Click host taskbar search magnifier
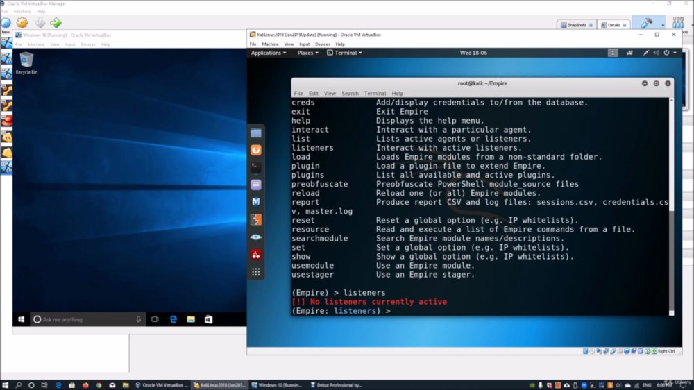The image size is (694, 390). coord(18,385)
